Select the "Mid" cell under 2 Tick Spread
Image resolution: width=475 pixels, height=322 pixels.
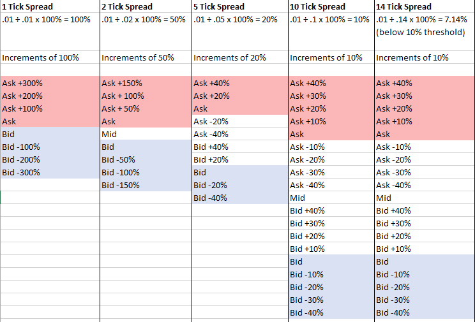(x=109, y=135)
